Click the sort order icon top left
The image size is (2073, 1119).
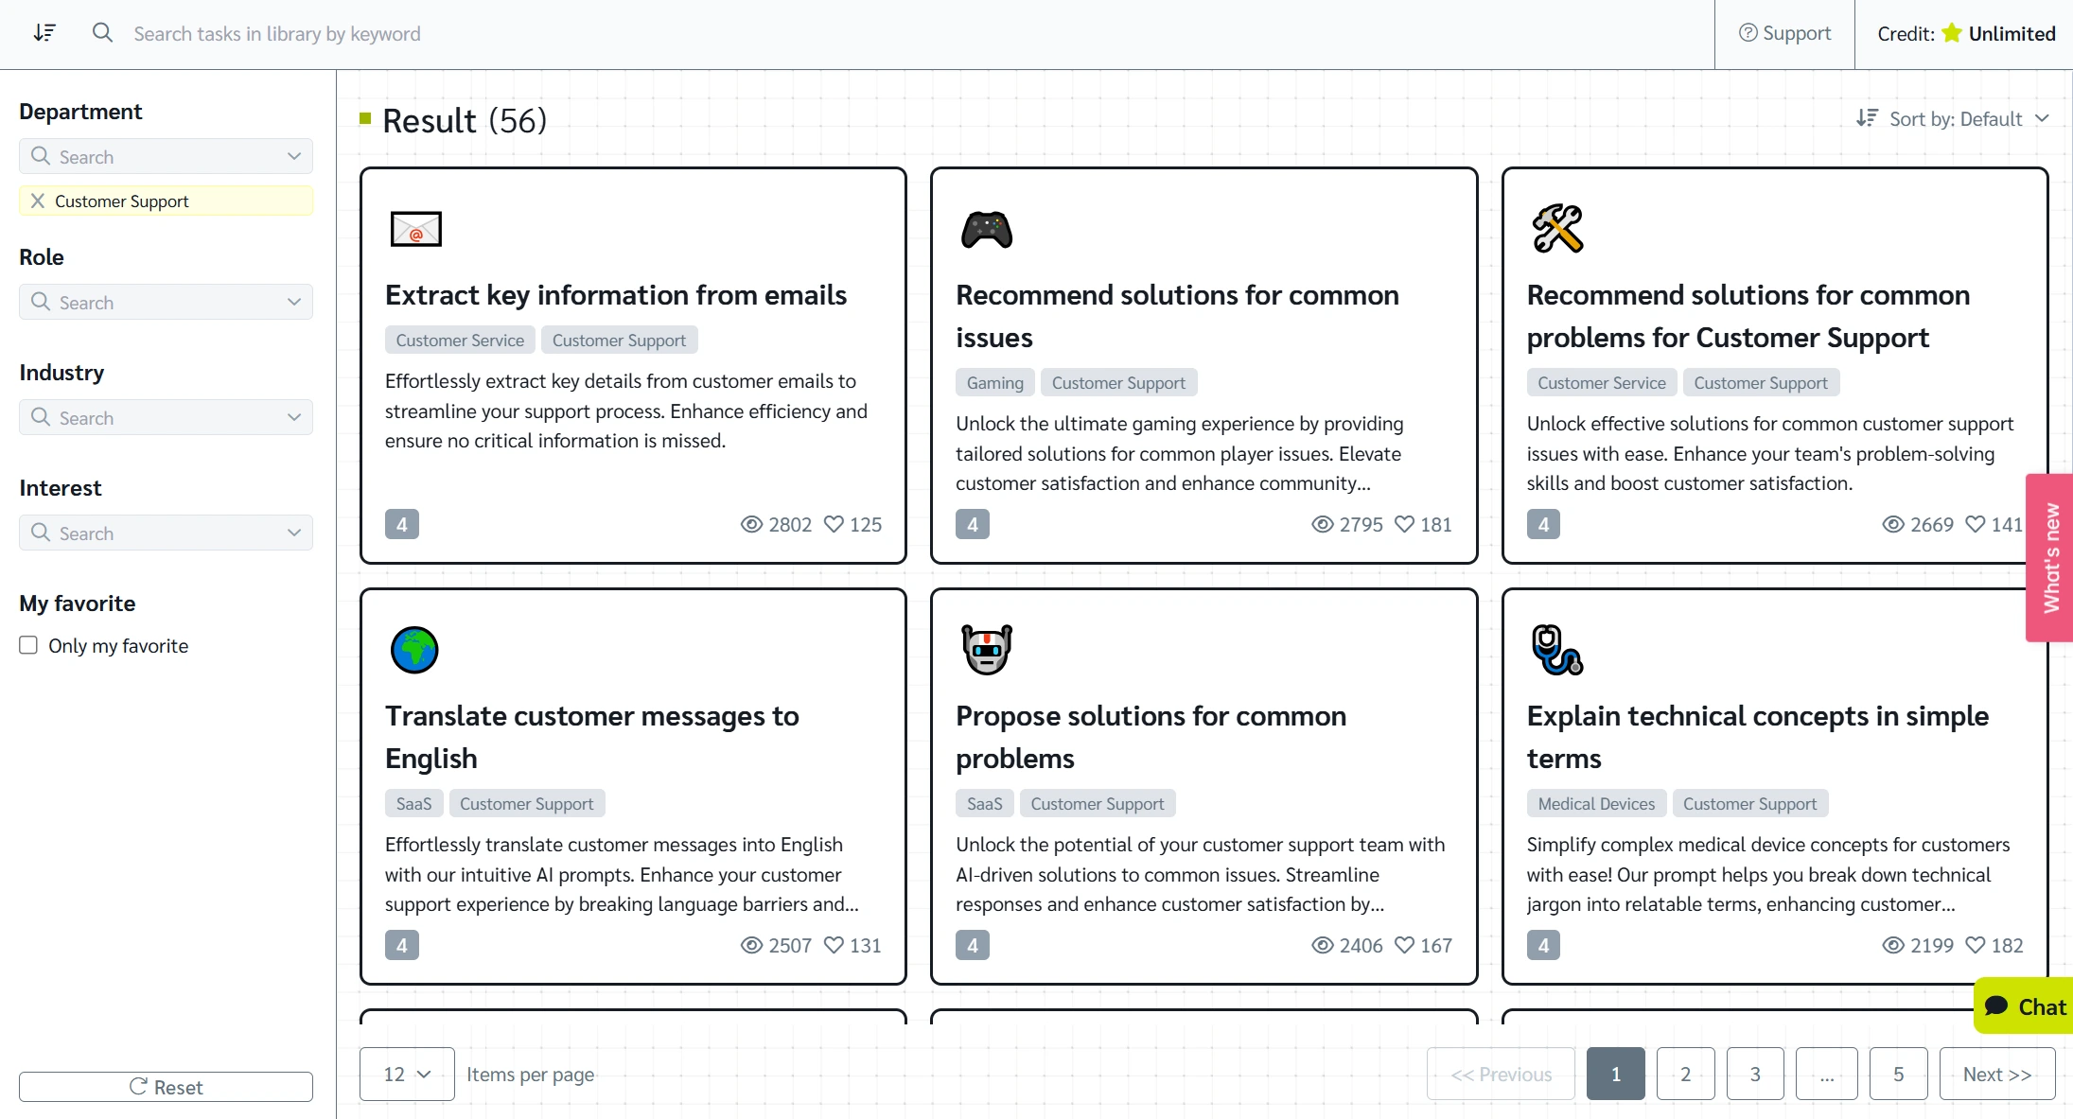pos(44,33)
